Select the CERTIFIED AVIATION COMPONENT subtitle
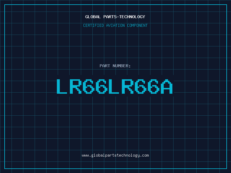Viewport: 231px width, 173px height. 115,25
